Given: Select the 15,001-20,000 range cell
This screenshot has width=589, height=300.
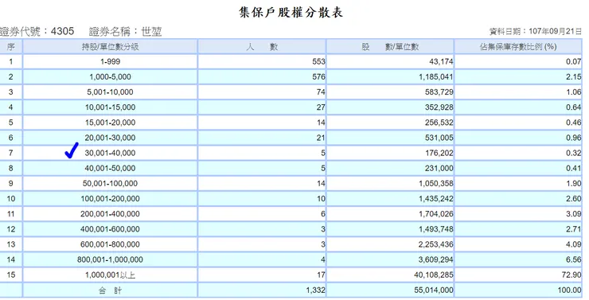Looking at the screenshot, I should 110,123.
